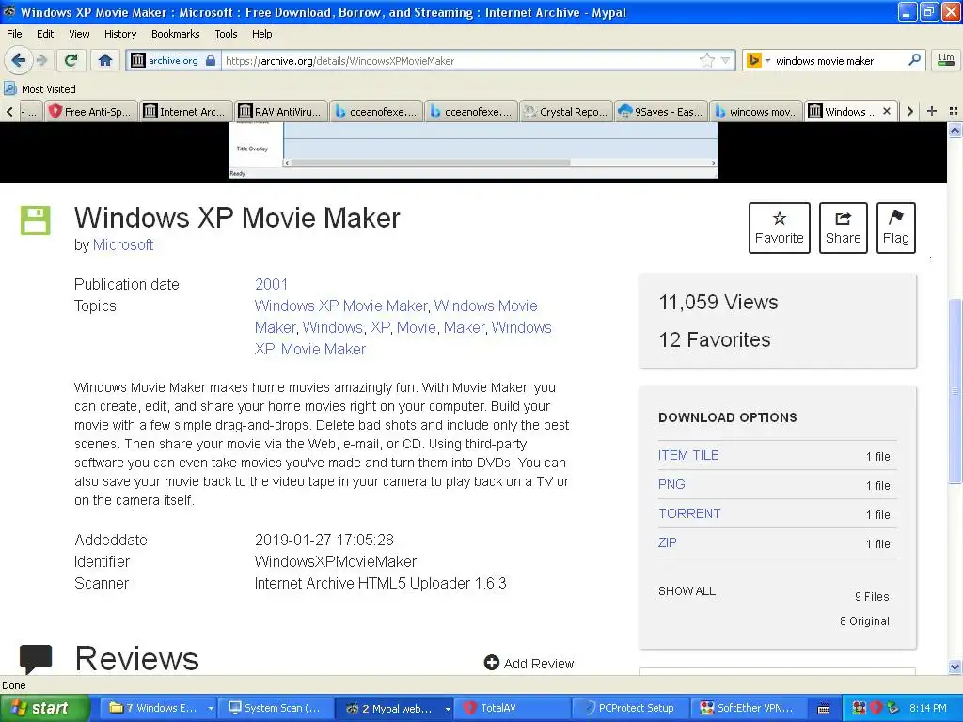Go to the home page icon
This screenshot has height=722, width=963.
coord(105,60)
